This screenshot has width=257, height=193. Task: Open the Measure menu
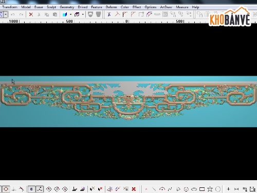point(182,7)
